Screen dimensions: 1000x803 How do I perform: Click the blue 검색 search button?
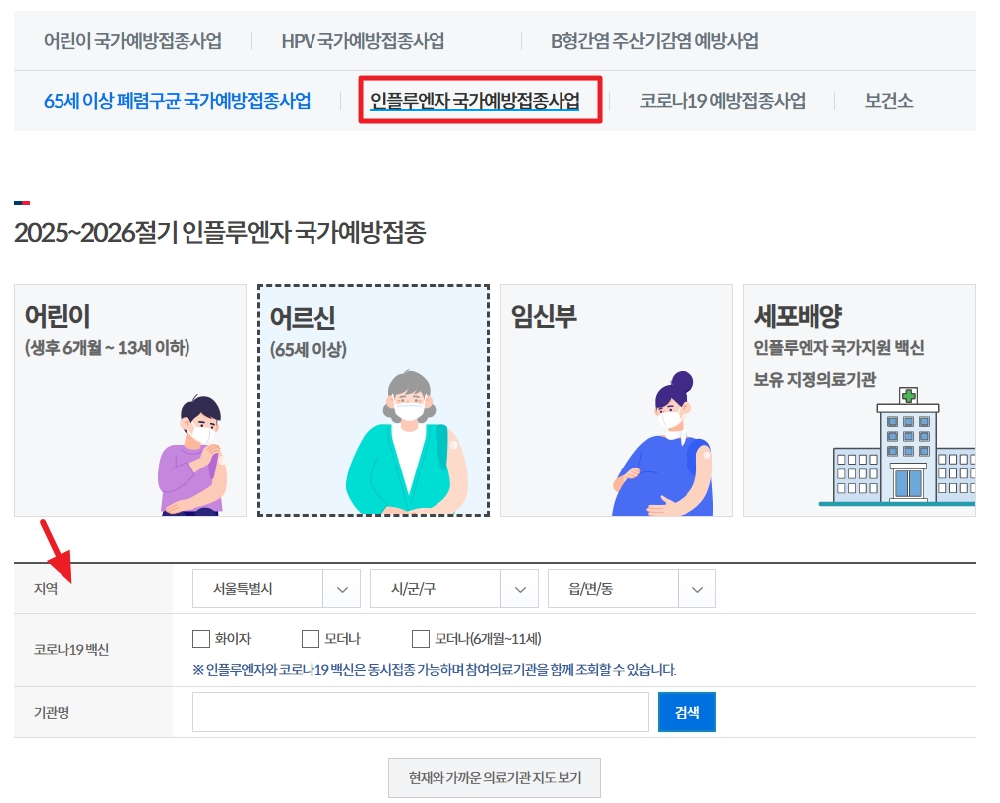[x=686, y=711]
